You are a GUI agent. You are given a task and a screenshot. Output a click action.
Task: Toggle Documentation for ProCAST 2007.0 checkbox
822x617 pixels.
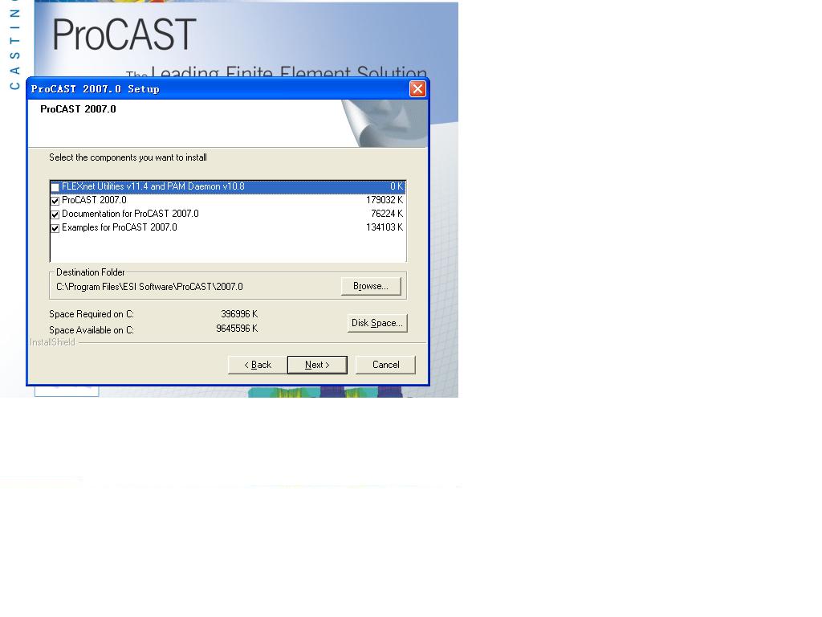(55, 214)
